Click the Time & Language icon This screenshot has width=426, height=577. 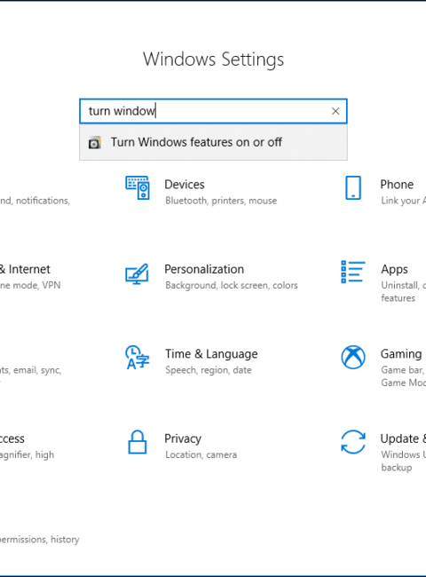[x=138, y=358]
